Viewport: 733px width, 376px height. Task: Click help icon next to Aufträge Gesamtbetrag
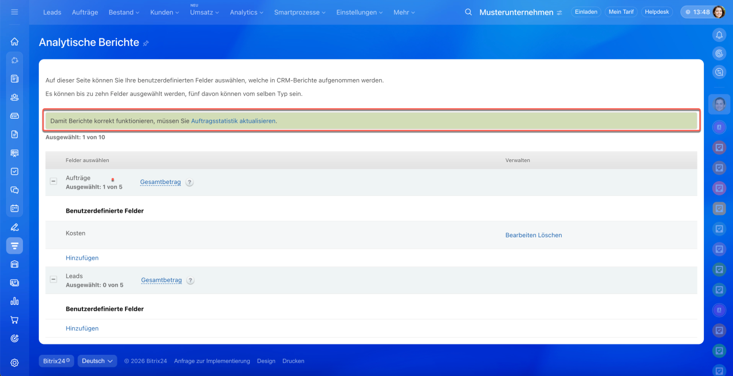(x=190, y=182)
